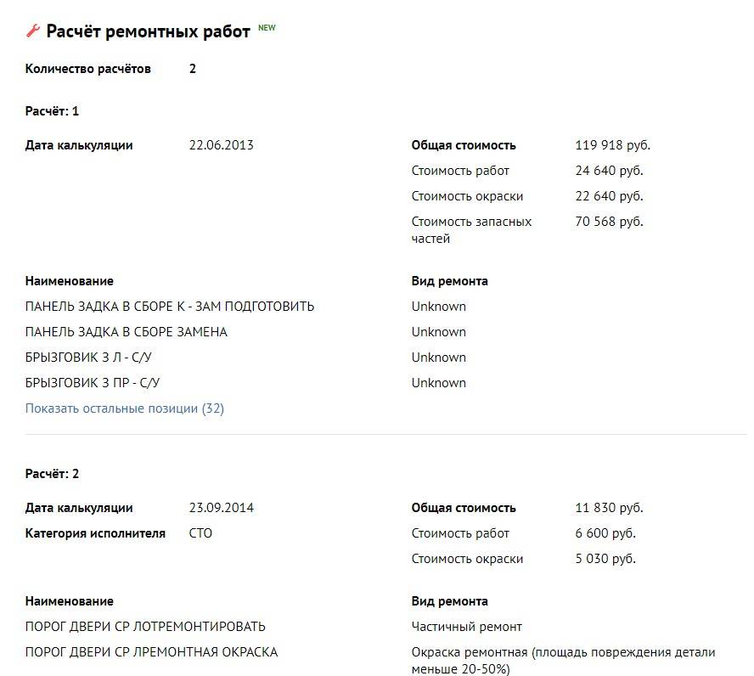Click the 'БРЫЗГОВИК З ПР - С/У' entry
Screen dimensions: 754x676
(93, 383)
